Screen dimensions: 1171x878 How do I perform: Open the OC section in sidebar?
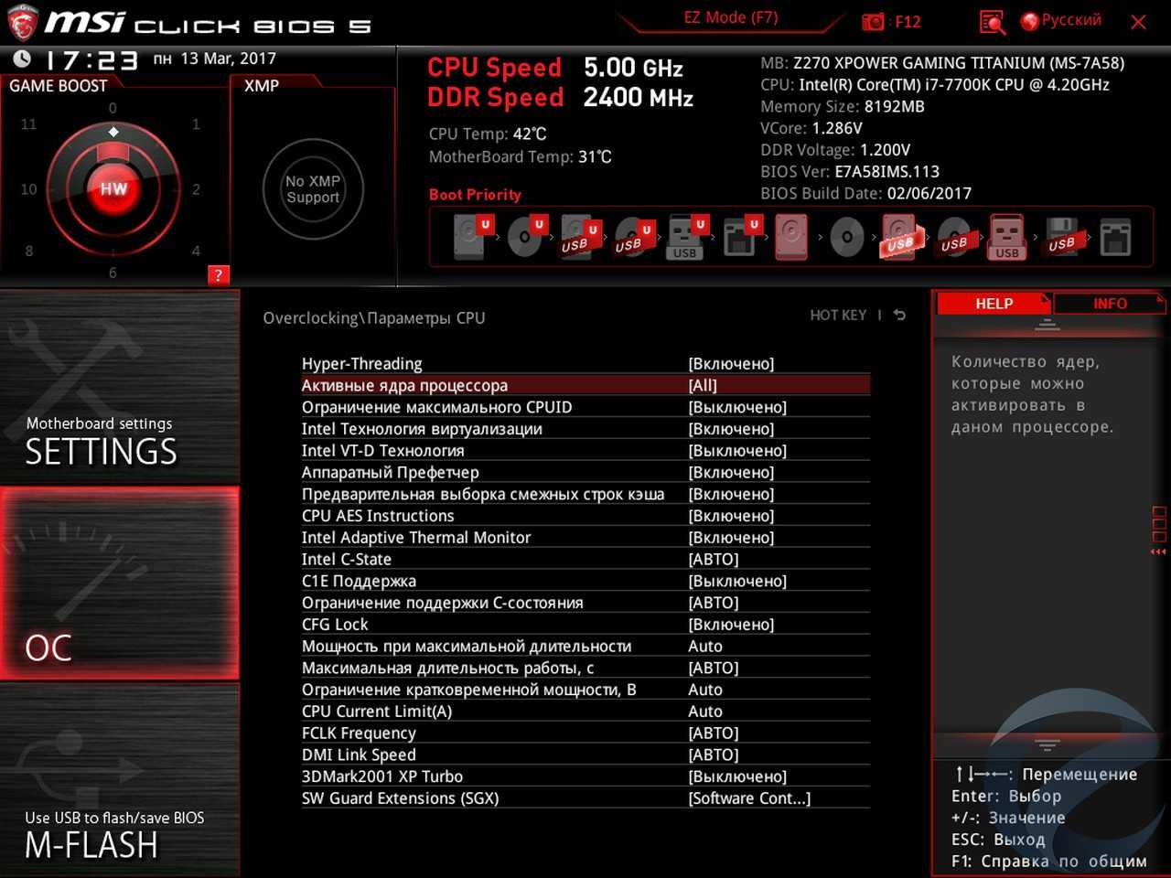(x=120, y=584)
